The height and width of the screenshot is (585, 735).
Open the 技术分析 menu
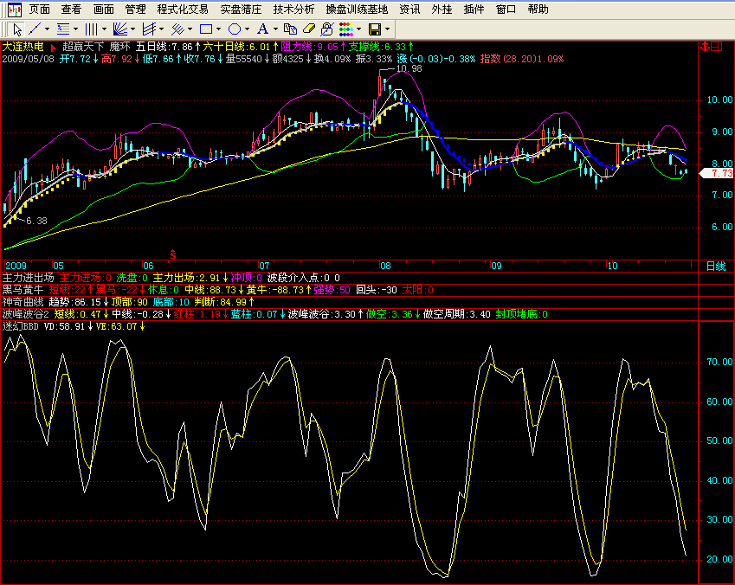click(293, 9)
